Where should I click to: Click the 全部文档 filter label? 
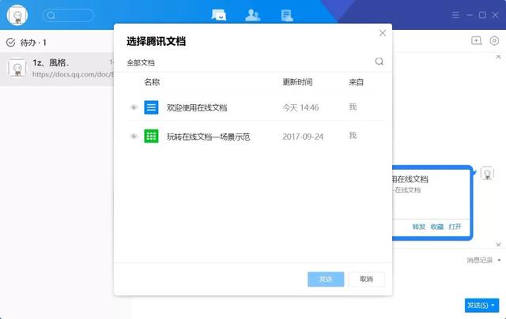pos(141,62)
